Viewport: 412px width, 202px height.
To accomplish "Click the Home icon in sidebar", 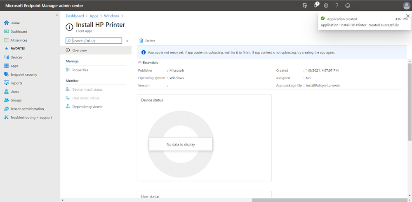I will coord(7,23).
